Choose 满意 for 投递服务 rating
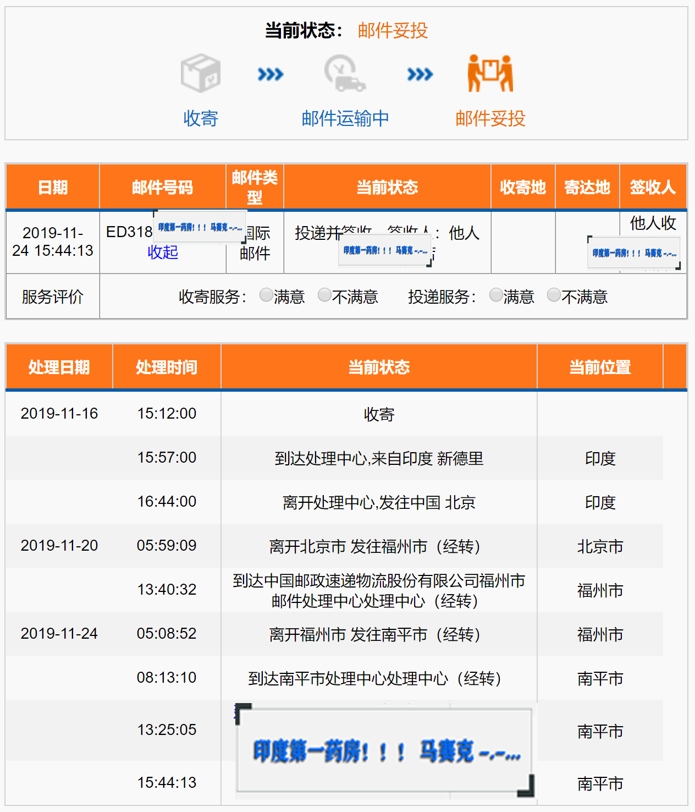The height and width of the screenshot is (812, 695). (496, 295)
